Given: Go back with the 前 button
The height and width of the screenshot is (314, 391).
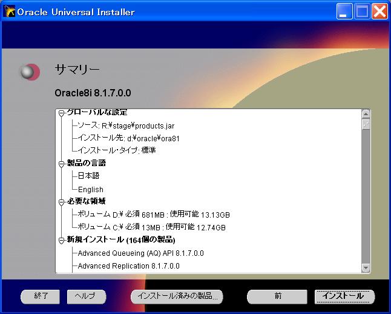Looking at the screenshot, I should coord(277,296).
